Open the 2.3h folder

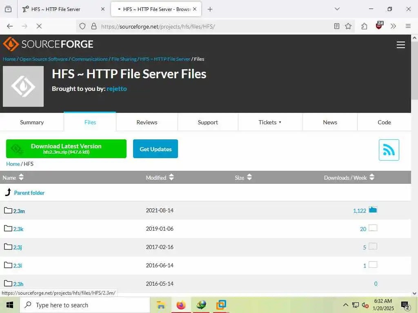pyautogui.click(x=18, y=284)
